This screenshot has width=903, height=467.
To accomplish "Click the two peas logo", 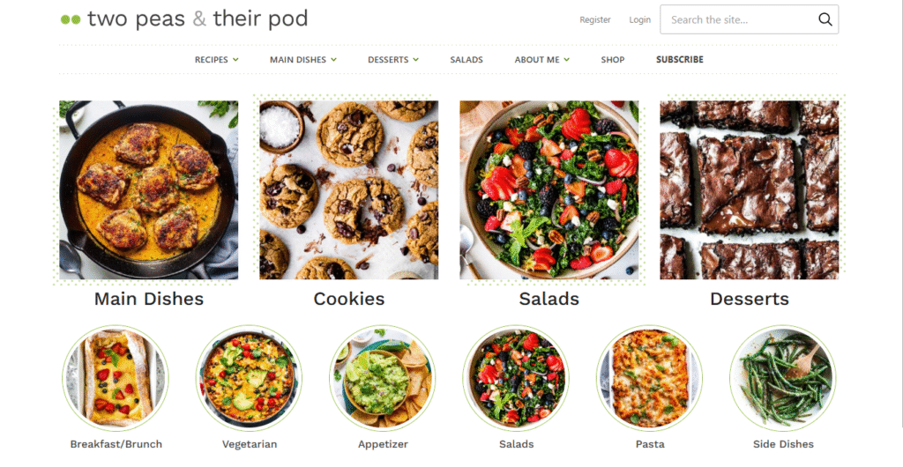I will 184,19.
